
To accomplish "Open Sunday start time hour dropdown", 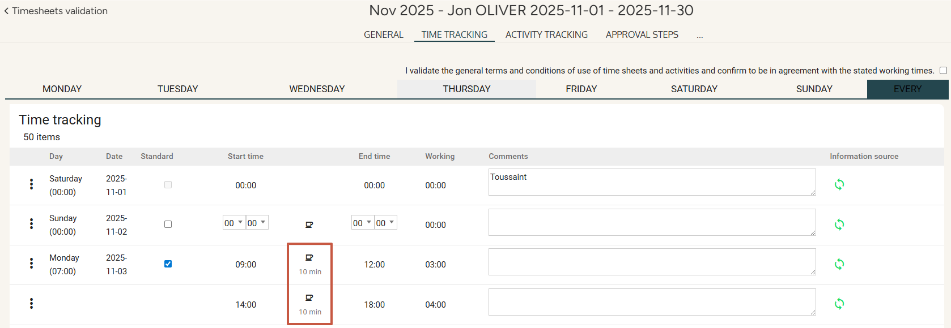I will click(x=233, y=223).
